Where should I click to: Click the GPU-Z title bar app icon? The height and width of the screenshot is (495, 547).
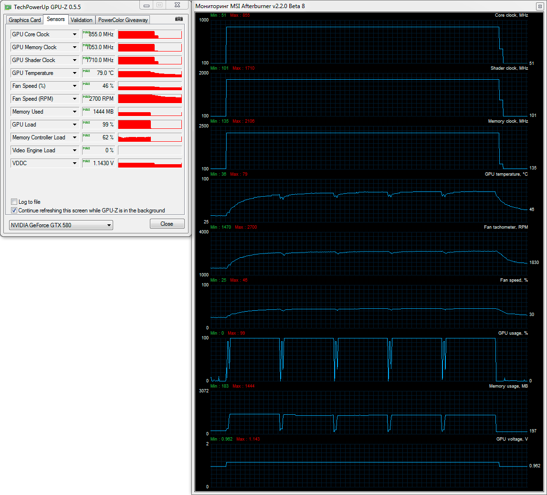8,7
